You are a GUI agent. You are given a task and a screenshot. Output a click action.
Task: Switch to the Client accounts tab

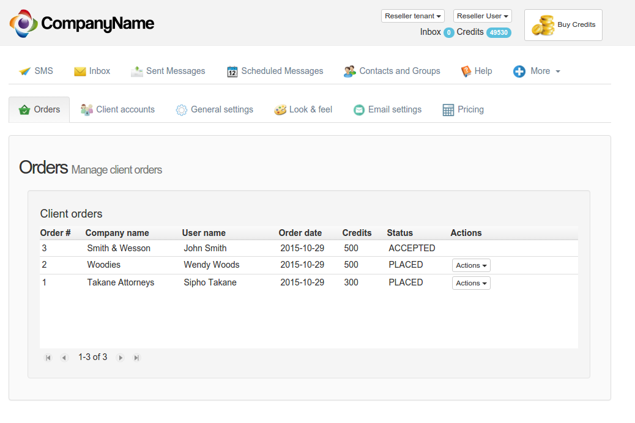click(118, 110)
